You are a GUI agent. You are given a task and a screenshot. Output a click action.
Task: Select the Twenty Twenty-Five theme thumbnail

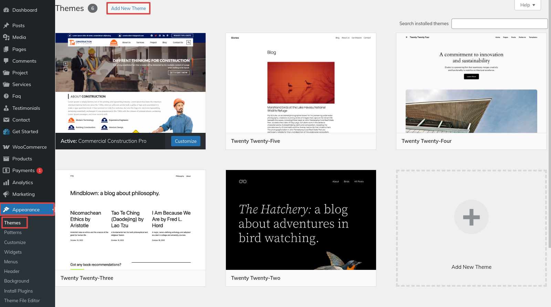[301, 83]
